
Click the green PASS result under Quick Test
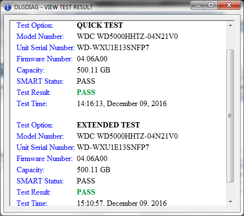(x=86, y=92)
